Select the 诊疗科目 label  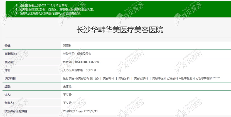(11, 78)
